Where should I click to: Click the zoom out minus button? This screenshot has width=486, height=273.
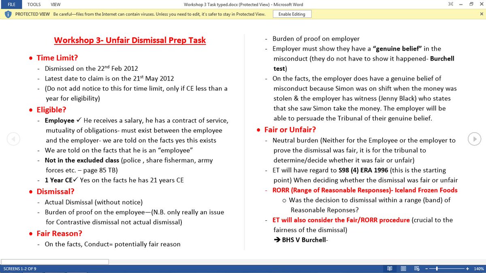tap(426, 269)
